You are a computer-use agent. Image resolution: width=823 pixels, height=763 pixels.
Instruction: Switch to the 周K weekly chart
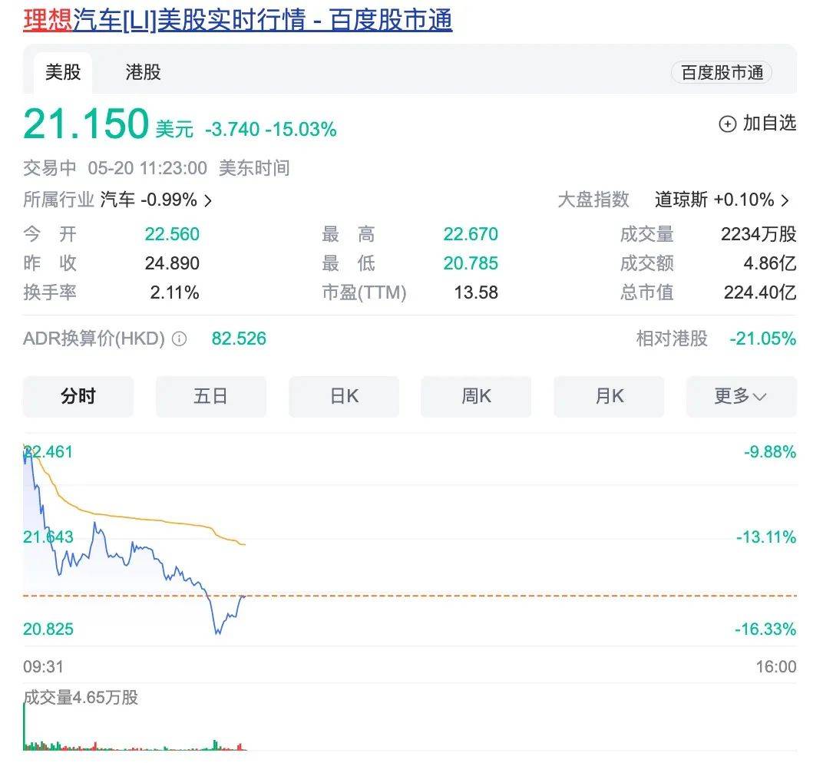pos(476,396)
